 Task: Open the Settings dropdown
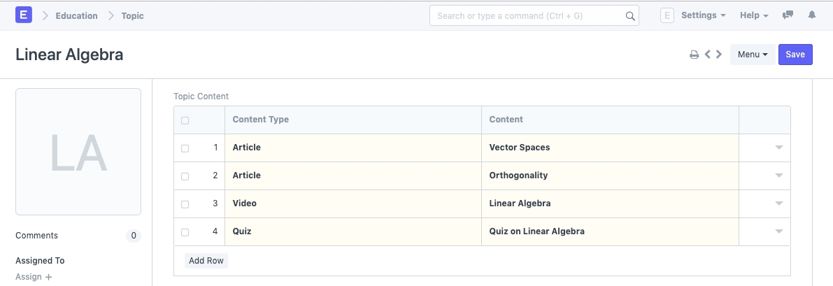coord(703,15)
